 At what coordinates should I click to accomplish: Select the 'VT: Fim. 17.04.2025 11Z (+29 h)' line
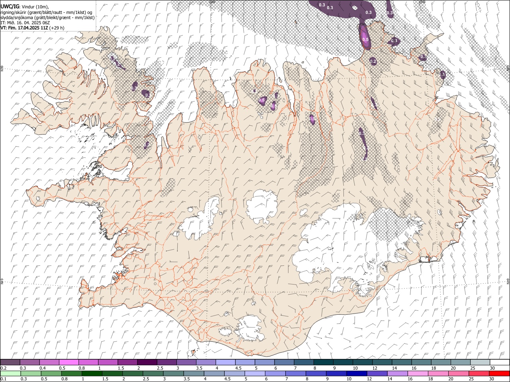point(32,28)
